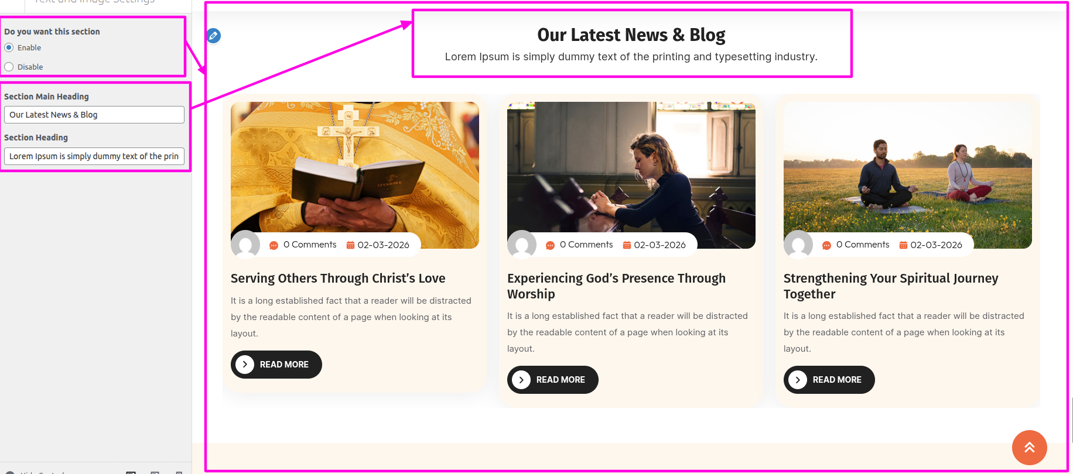The height and width of the screenshot is (474, 1073).
Task: Click author avatar on Serving Others post
Action: click(x=245, y=245)
